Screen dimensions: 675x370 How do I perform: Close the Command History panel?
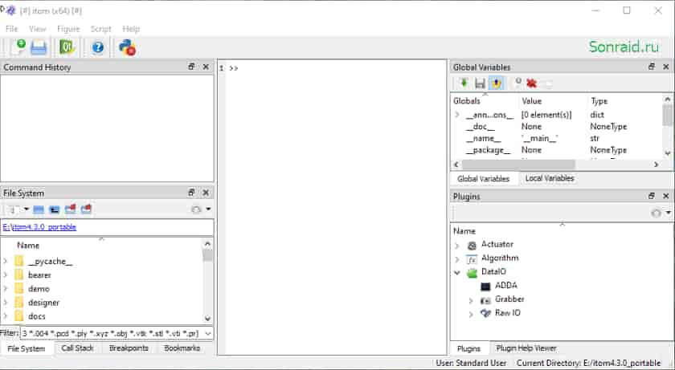[x=206, y=67]
